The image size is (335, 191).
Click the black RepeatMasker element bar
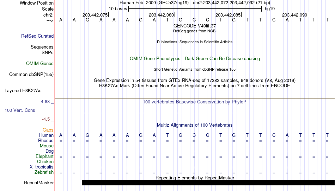(x=208, y=183)
